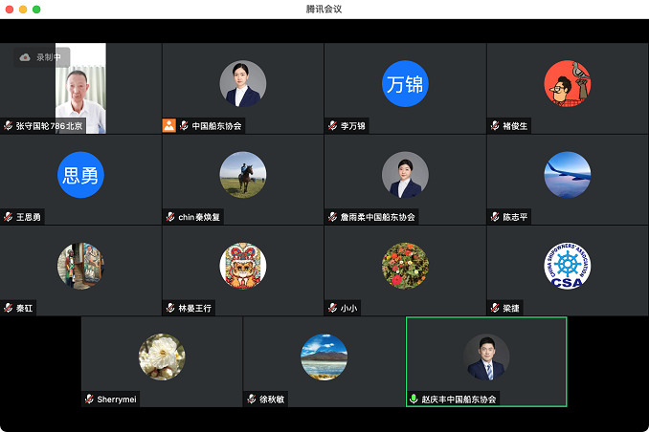
Task: Click muted mic icon beside 王思勇
Action: [x=9, y=217]
